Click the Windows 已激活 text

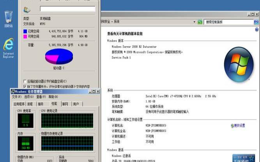[x=121, y=156]
